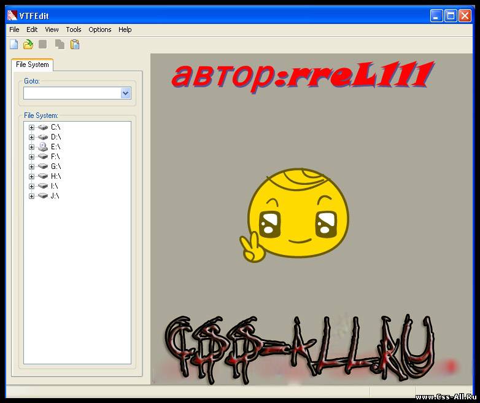Click the grayed Copy toolbar icon
The image size is (480, 403).
[x=60, y=44]
